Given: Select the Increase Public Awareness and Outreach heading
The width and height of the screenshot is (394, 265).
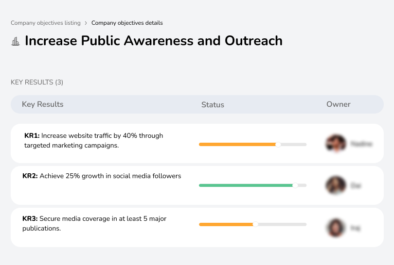Looking at the screenshot, I should tap(154, 41).
